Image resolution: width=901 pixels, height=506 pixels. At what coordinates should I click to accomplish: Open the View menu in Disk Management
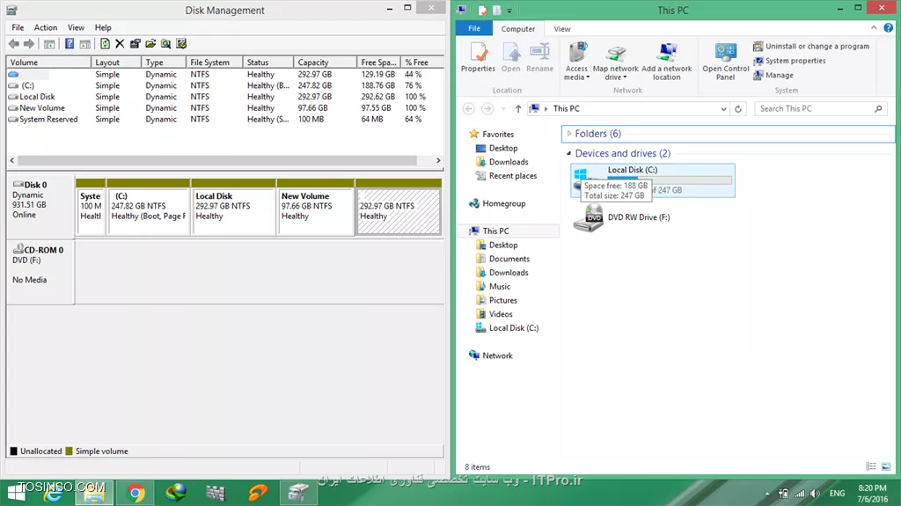[76, 27]
